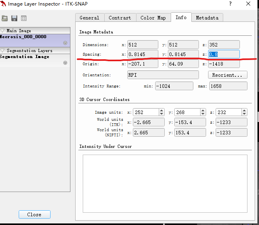Click the Intensity Range max field
The width and height of the screenshot is (259, 225).
pos(228,86)
